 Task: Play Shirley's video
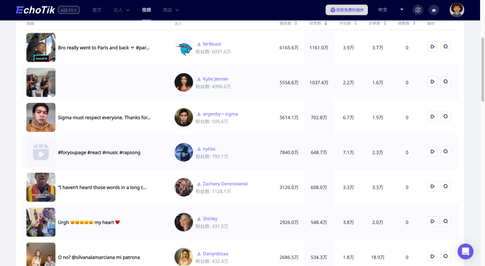(432, 221)
